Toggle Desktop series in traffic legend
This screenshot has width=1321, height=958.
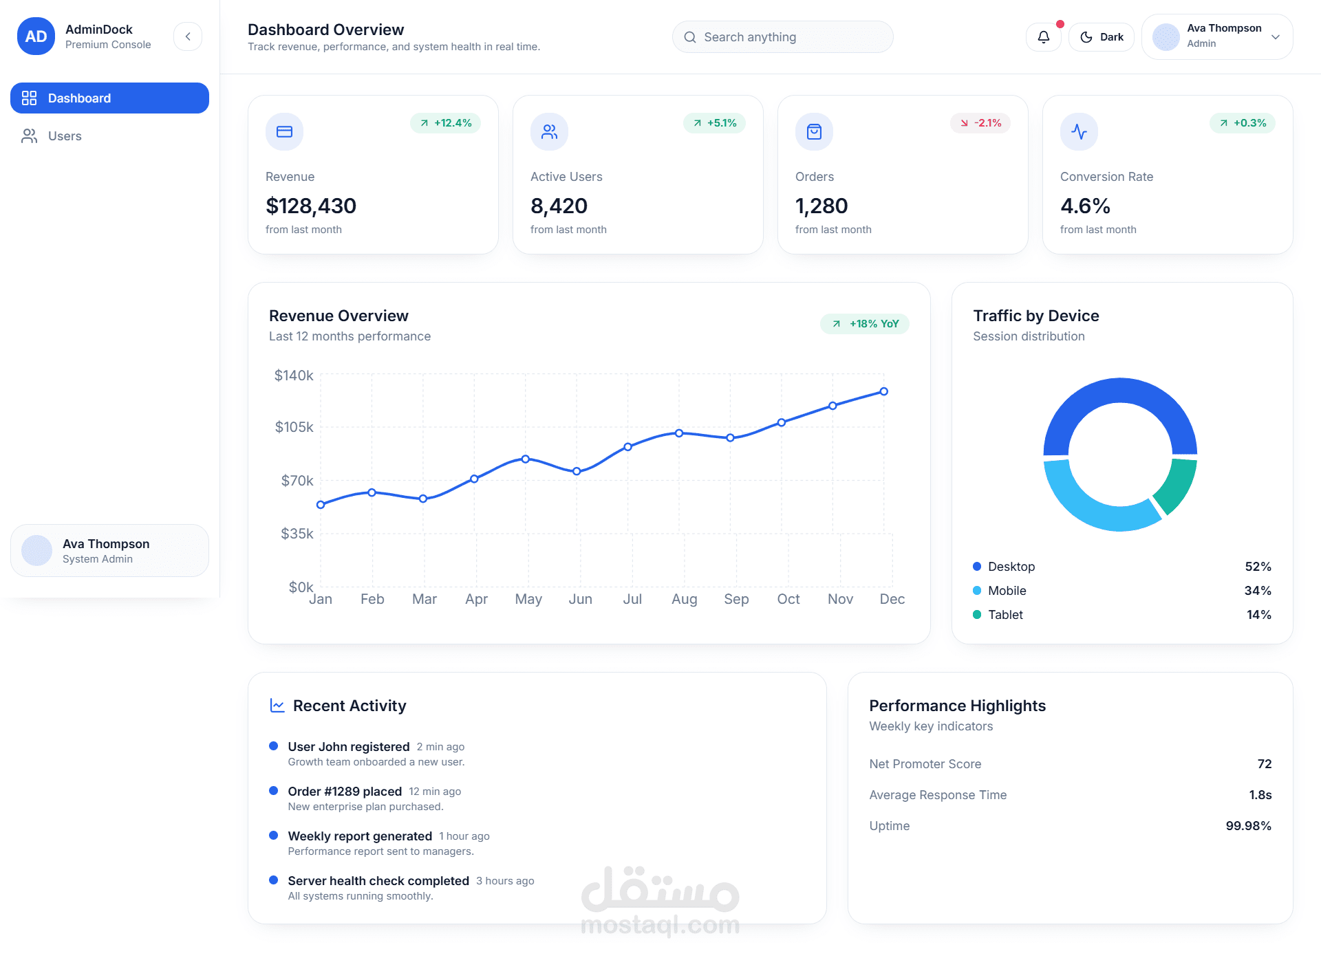click(1011, 567)
